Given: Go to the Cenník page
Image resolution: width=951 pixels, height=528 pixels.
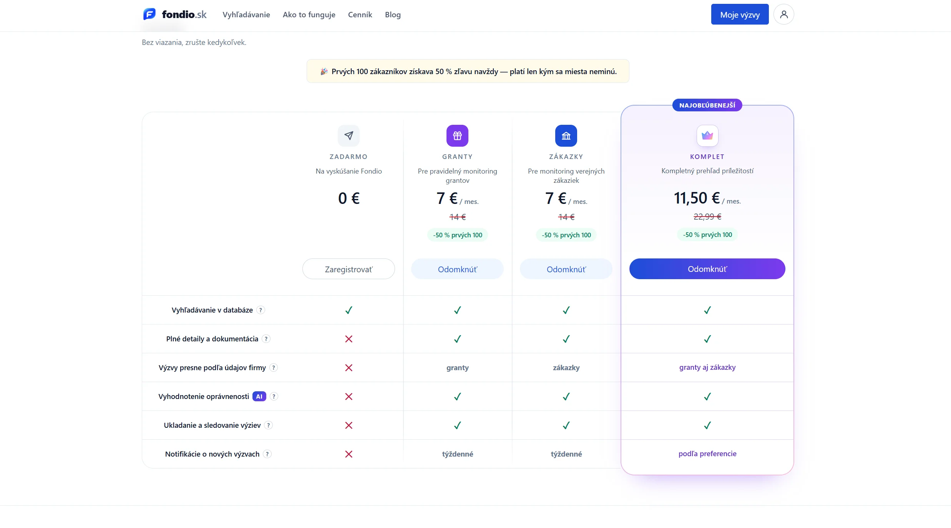Looking at the screenshot, I should [360, 15].
